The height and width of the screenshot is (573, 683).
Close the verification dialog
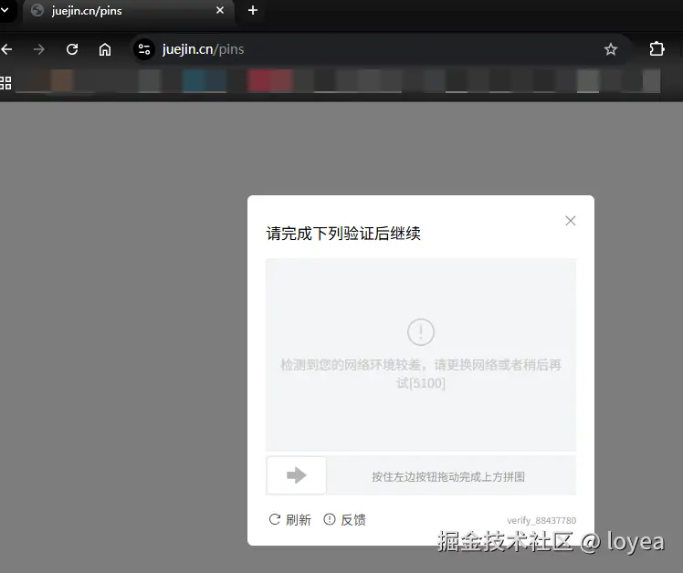tap(570, 221)
